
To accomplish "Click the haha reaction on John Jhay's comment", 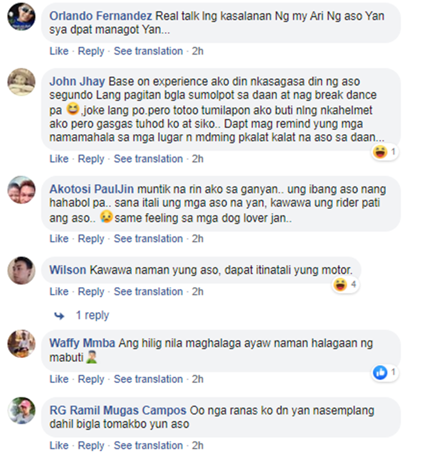I will pyautogui.click(x=380, y=152).
